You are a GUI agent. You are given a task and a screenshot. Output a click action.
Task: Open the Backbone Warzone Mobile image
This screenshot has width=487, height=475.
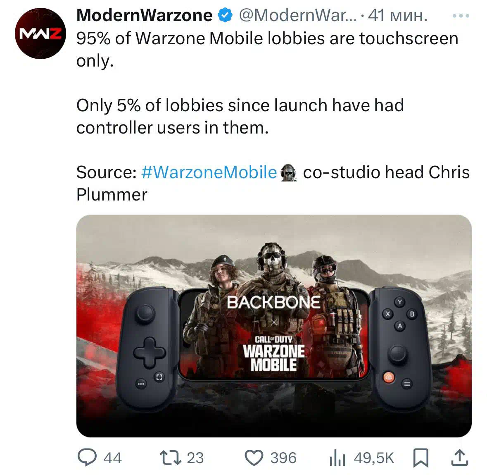point(274,326)
